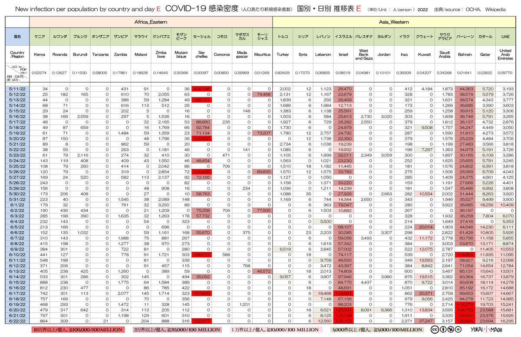Viewport: 521px width, 337px height.
Task: Select the Zimbabwe column header
Action: 161,55
